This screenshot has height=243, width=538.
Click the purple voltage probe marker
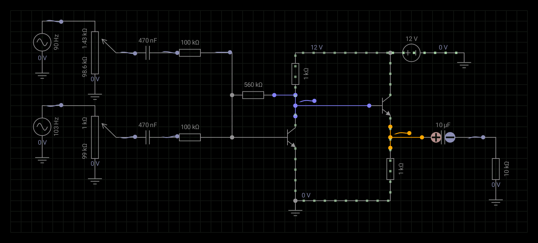click(x=314, y=101)
